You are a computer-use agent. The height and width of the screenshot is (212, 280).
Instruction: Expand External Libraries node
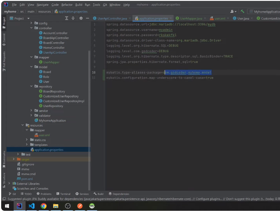(9, 183)
